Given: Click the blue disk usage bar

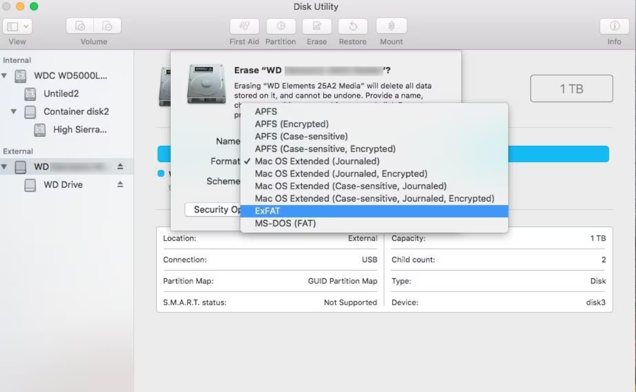Looking at the screenshot, I should click(x=558, y=154).
